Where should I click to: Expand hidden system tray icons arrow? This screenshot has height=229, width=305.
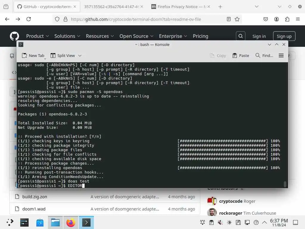point(264,222)
